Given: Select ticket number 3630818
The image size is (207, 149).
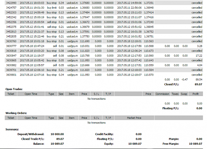Looking at the screenshot, I should click(x=11, y=51).
